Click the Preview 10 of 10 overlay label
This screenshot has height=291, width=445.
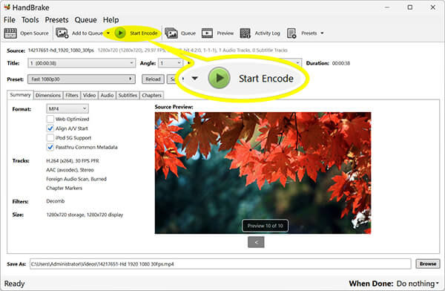[265, 226]
